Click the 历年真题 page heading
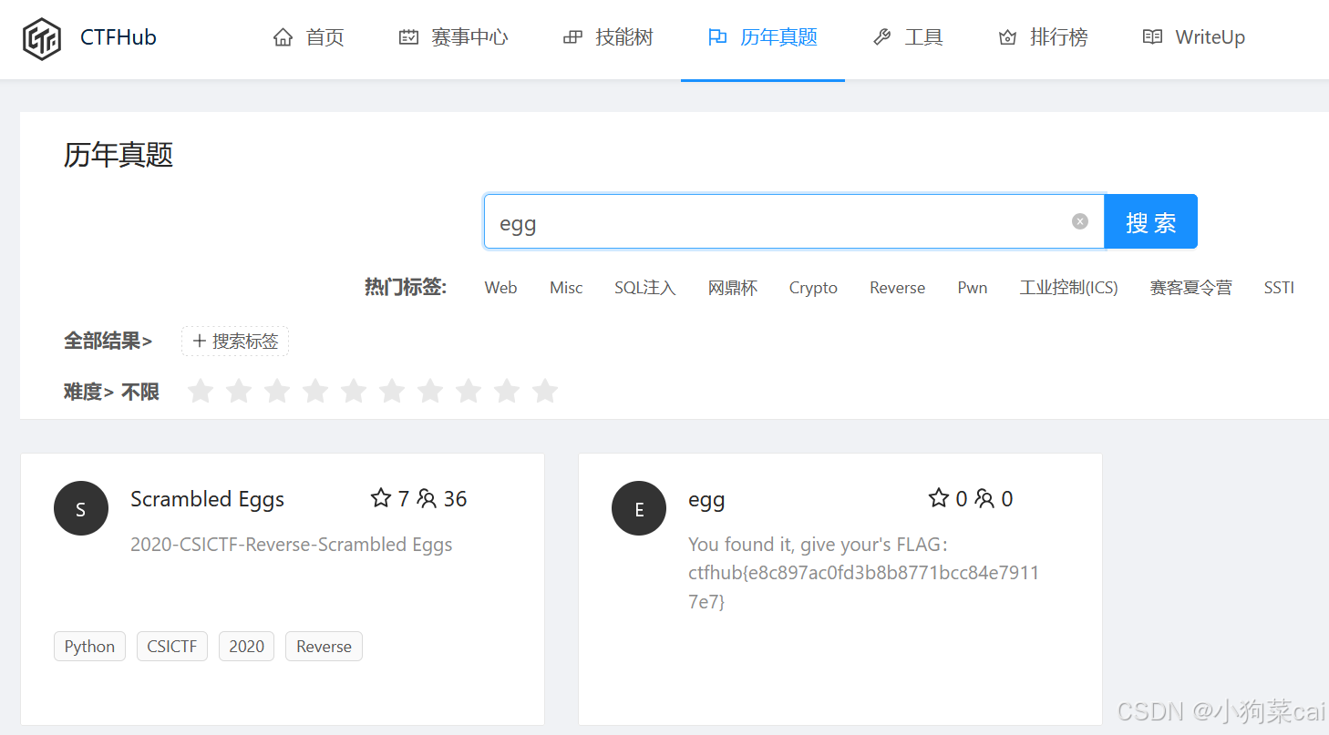 (118, 155)
